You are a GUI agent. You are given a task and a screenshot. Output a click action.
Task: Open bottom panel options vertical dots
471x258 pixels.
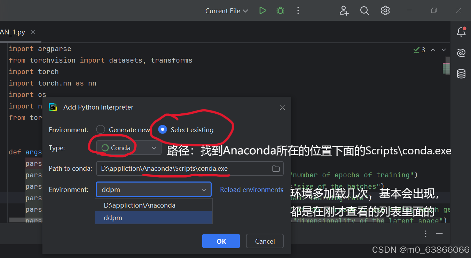pos(425,234)
